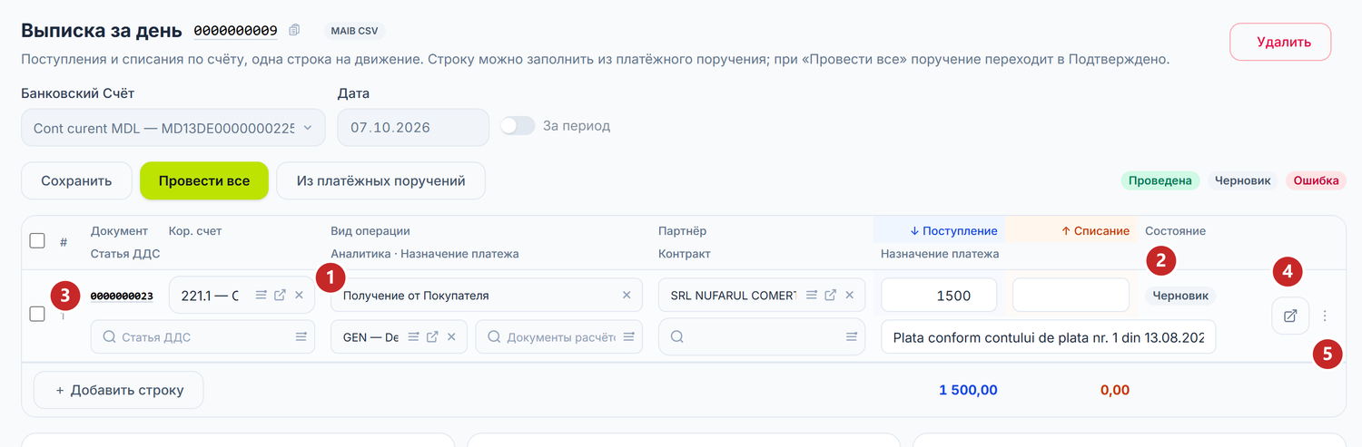
Task: Open list picker in GEN analytics field
Action: tap(412, 336)
